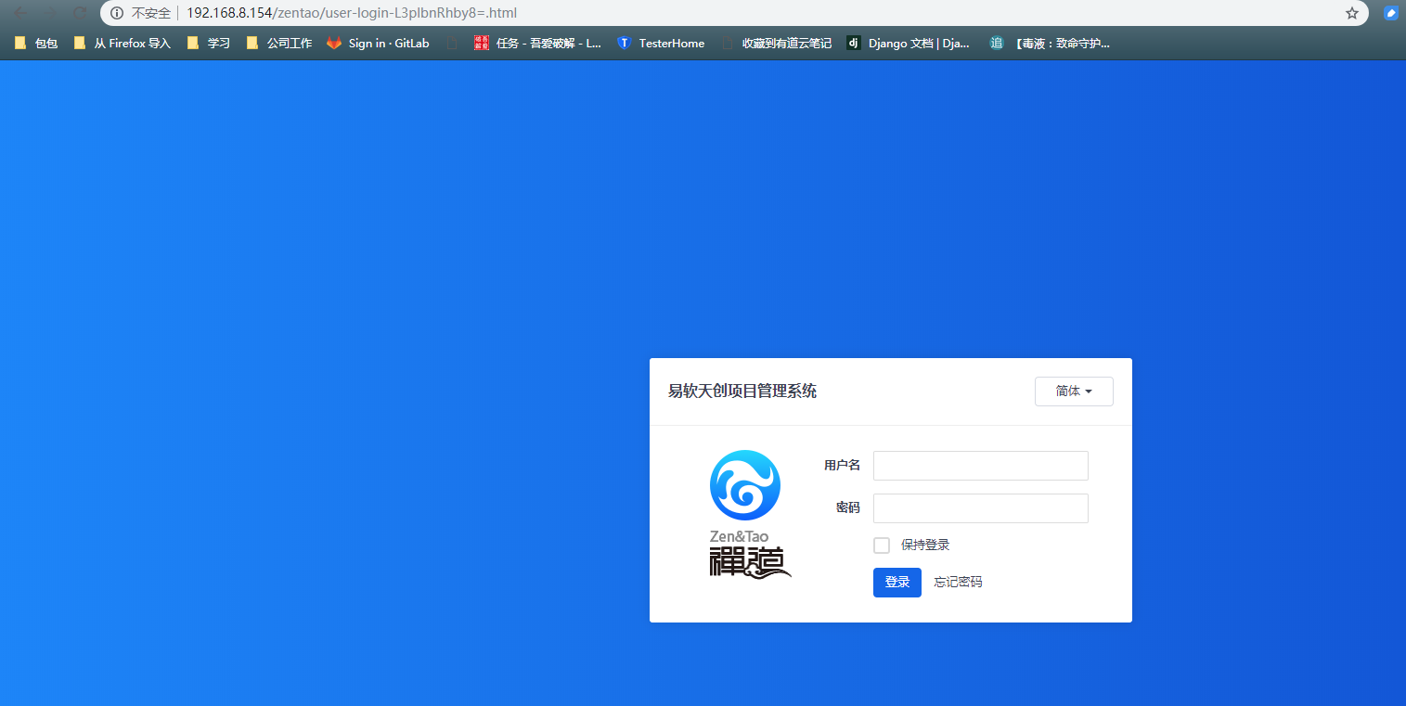This screenshot has width=1406, height=706.
Task: Click the site info icon beside 不安全
Action: (117, 13)
